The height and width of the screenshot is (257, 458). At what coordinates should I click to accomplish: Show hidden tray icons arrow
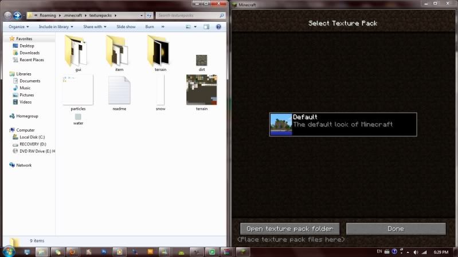408,252
